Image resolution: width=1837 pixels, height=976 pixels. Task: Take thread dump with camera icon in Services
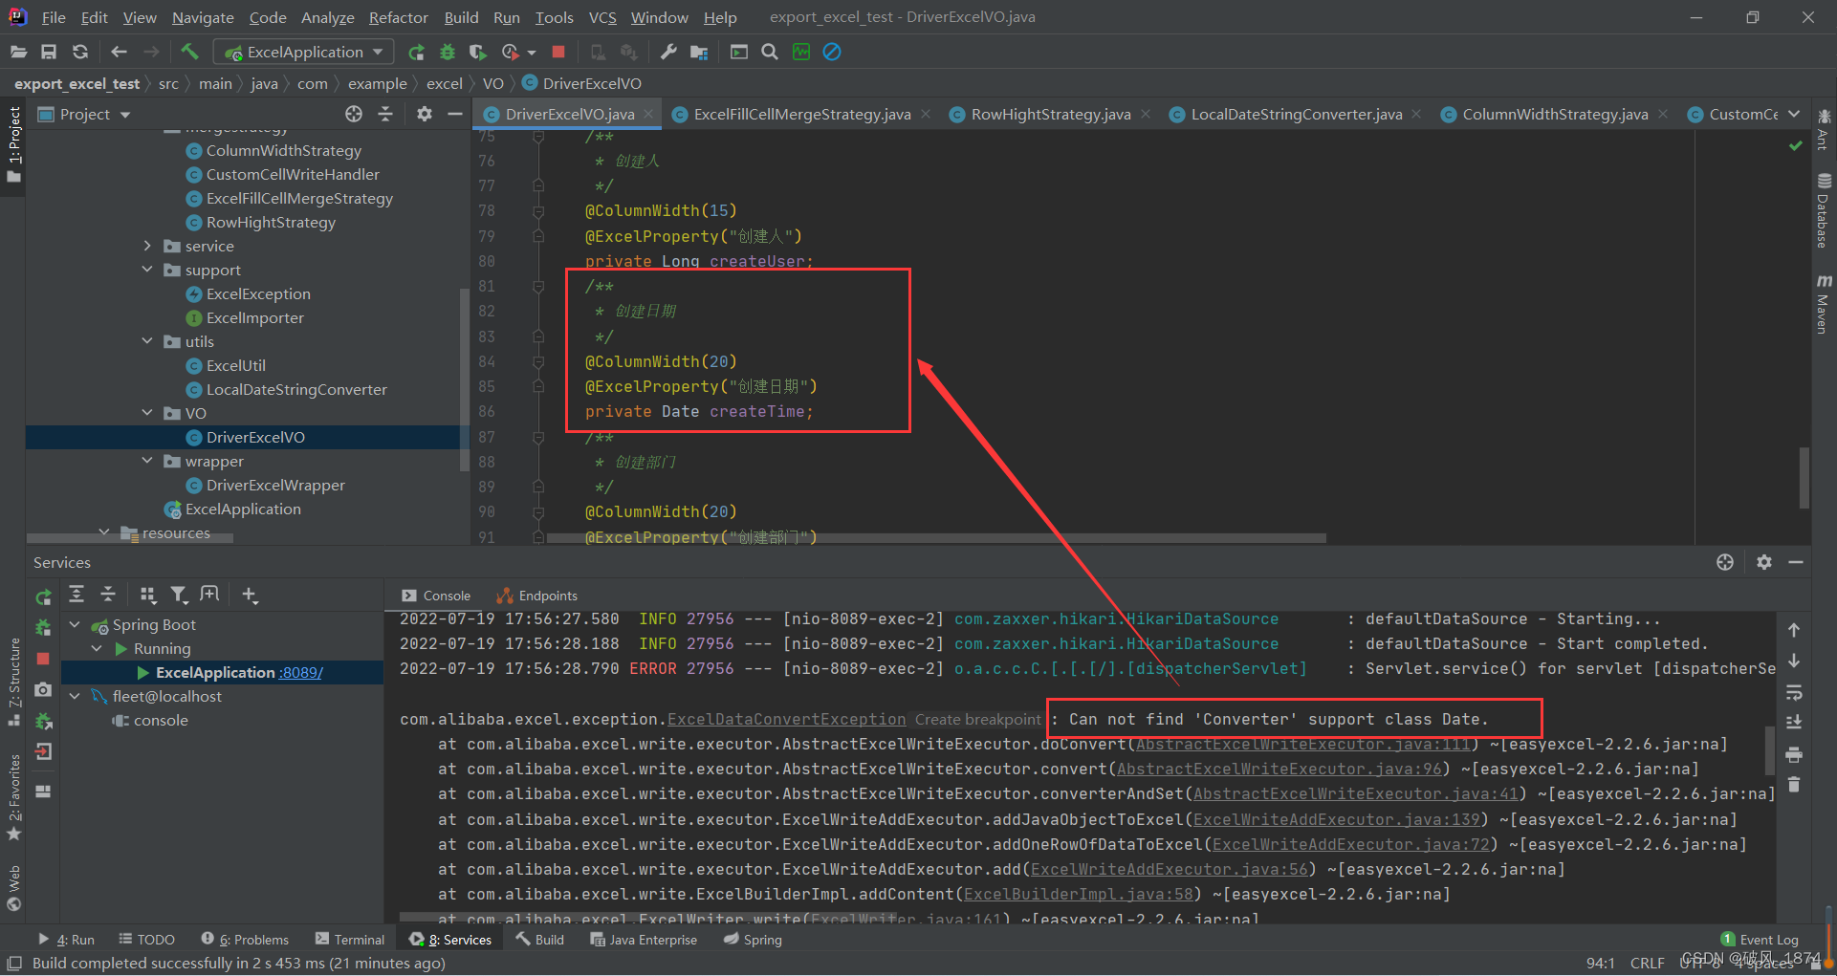(42, 689)
